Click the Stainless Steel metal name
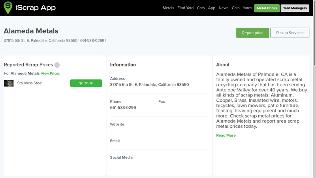The width and height of the screenshot is (316, 178). 30,83
